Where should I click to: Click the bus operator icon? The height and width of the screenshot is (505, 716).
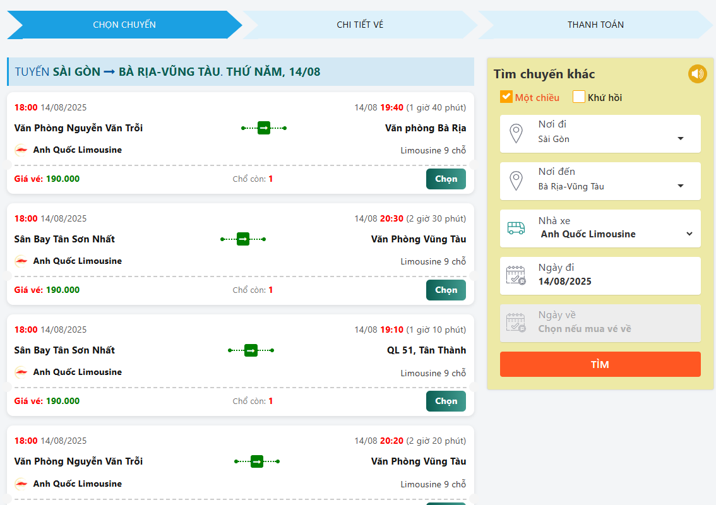(516, 228)
